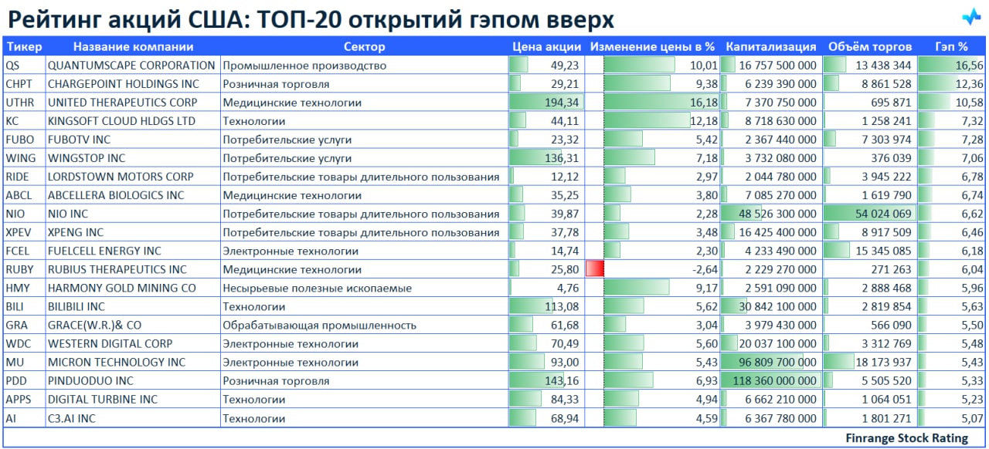Click trading volume 54 024 069 cell
989x449 pixels.
(x=869, y=214)
